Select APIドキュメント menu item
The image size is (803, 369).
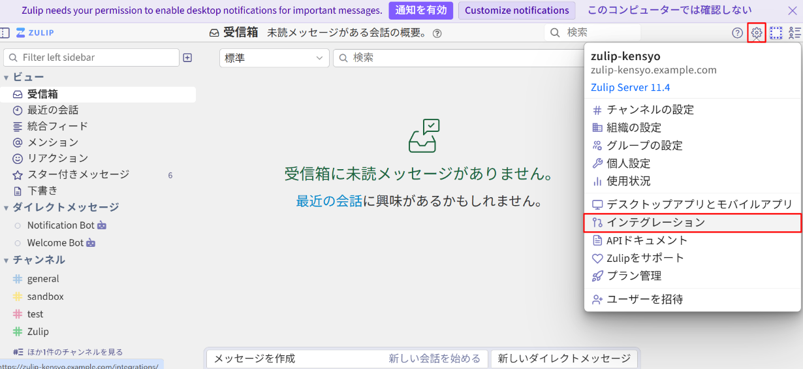coord(693,240)
